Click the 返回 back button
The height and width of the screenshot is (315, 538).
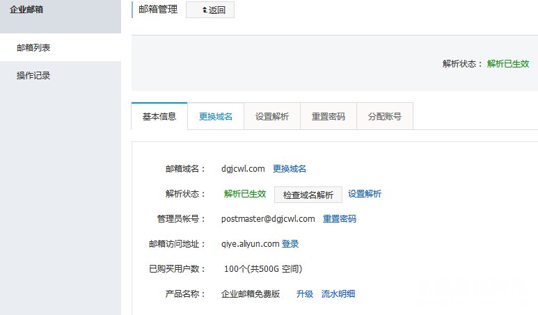click(x=210, y=10)
